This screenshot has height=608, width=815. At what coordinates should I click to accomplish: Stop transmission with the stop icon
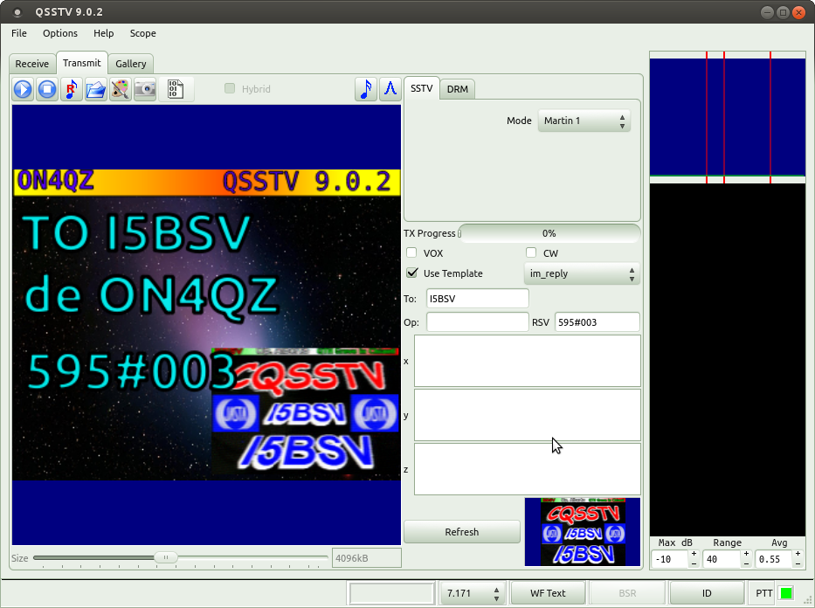(47, 89)
